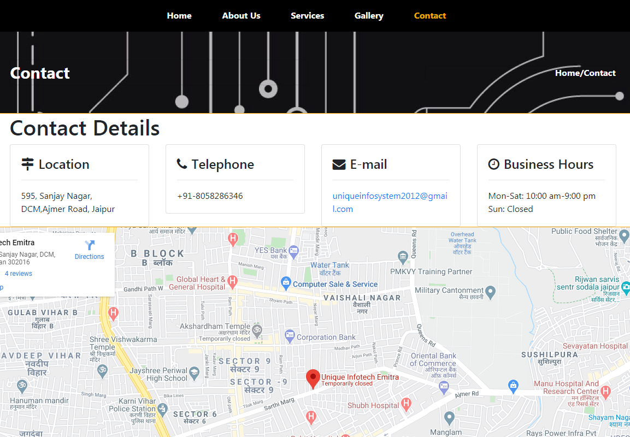630x437 pixels.
Task: Click the Akshardham Temple marker icon
Action: [x=257, y=330]
